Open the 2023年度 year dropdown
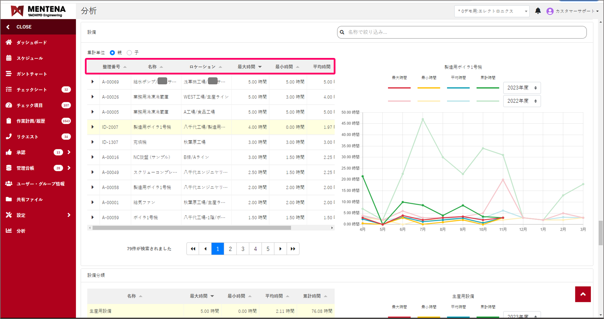 click(522, 88)
